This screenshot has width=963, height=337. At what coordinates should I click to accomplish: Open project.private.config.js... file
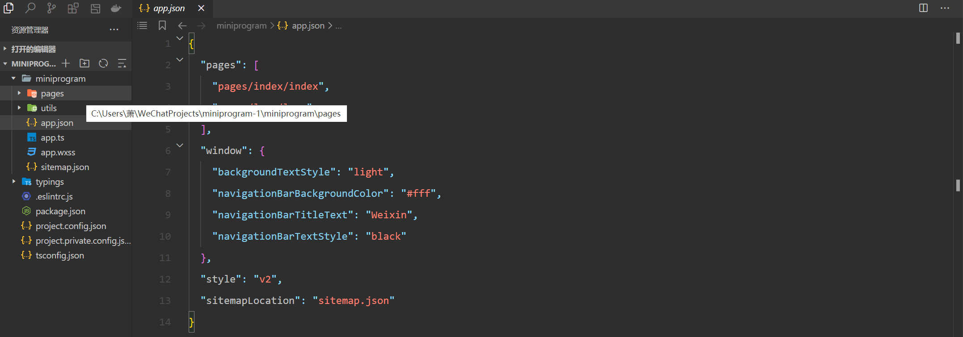pos(83,241)
